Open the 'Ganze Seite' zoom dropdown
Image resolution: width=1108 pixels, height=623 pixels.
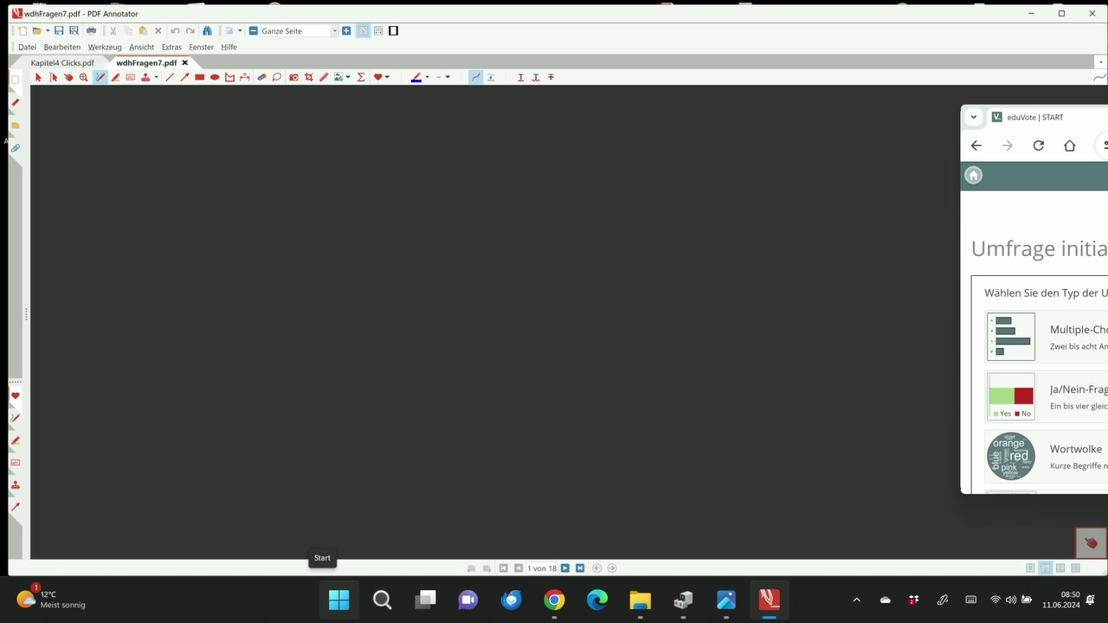[x=335, y=31]
